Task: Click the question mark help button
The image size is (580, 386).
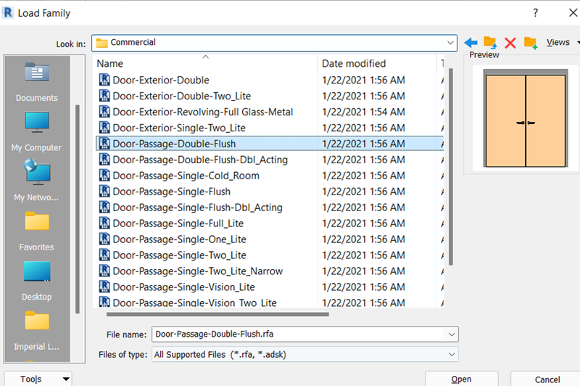Action: (535, 13)
